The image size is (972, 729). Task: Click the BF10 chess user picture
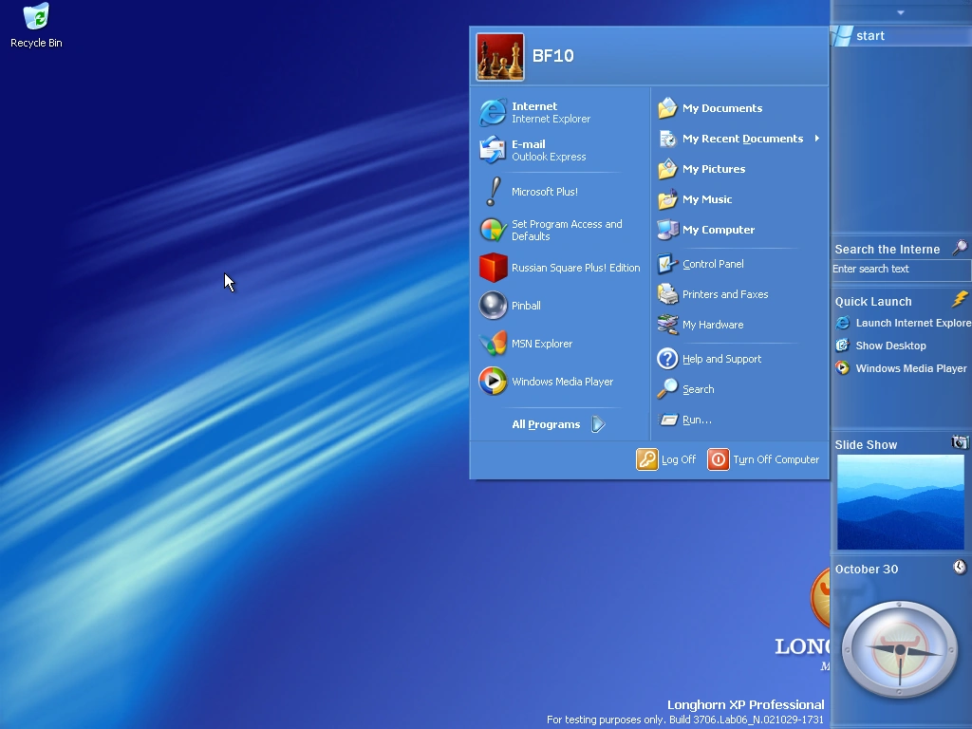point(499,56)
